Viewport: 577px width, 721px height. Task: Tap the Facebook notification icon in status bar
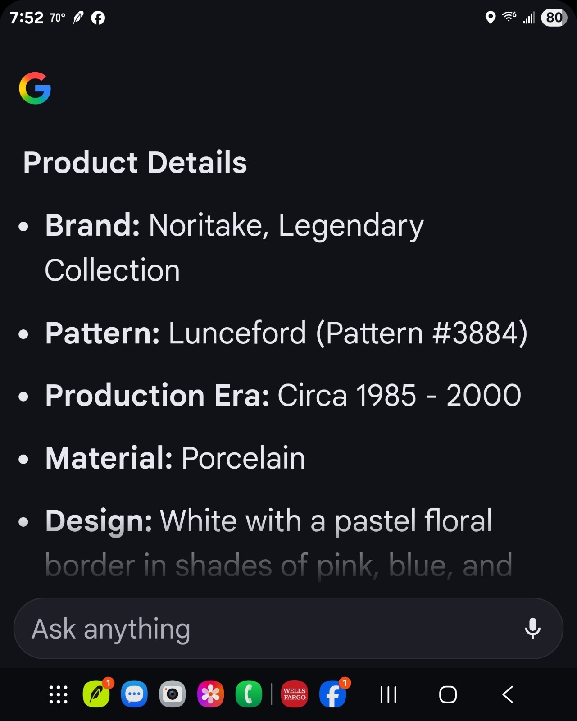click(98, 18)
